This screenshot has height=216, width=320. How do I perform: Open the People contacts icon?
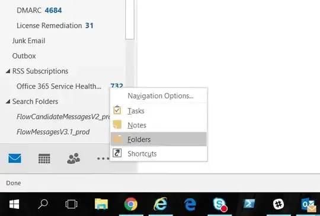[x=73, y=158]
